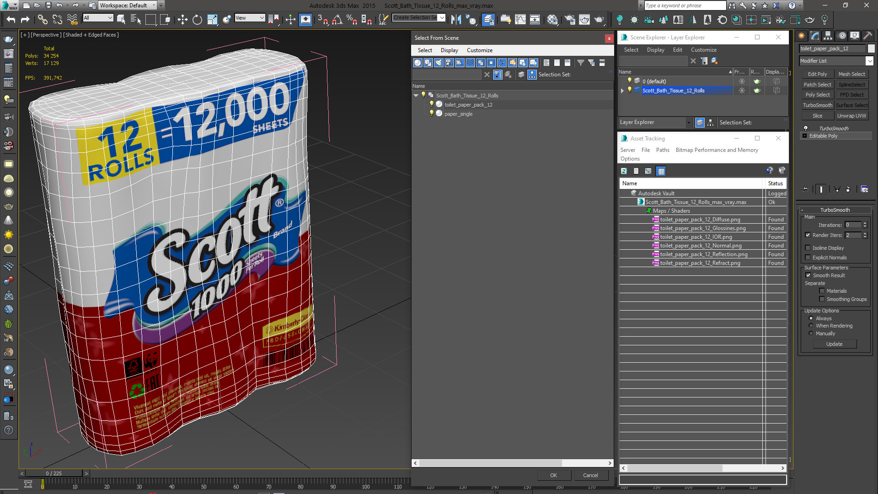Open Customize menu in Select From Scene

[479, 50]
